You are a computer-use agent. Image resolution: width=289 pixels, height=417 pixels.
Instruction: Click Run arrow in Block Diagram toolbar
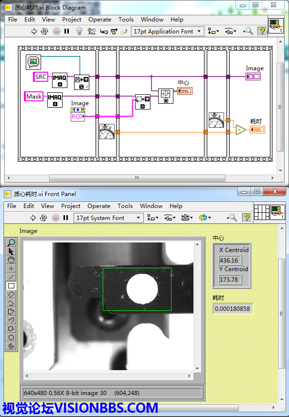coord(34,32)
